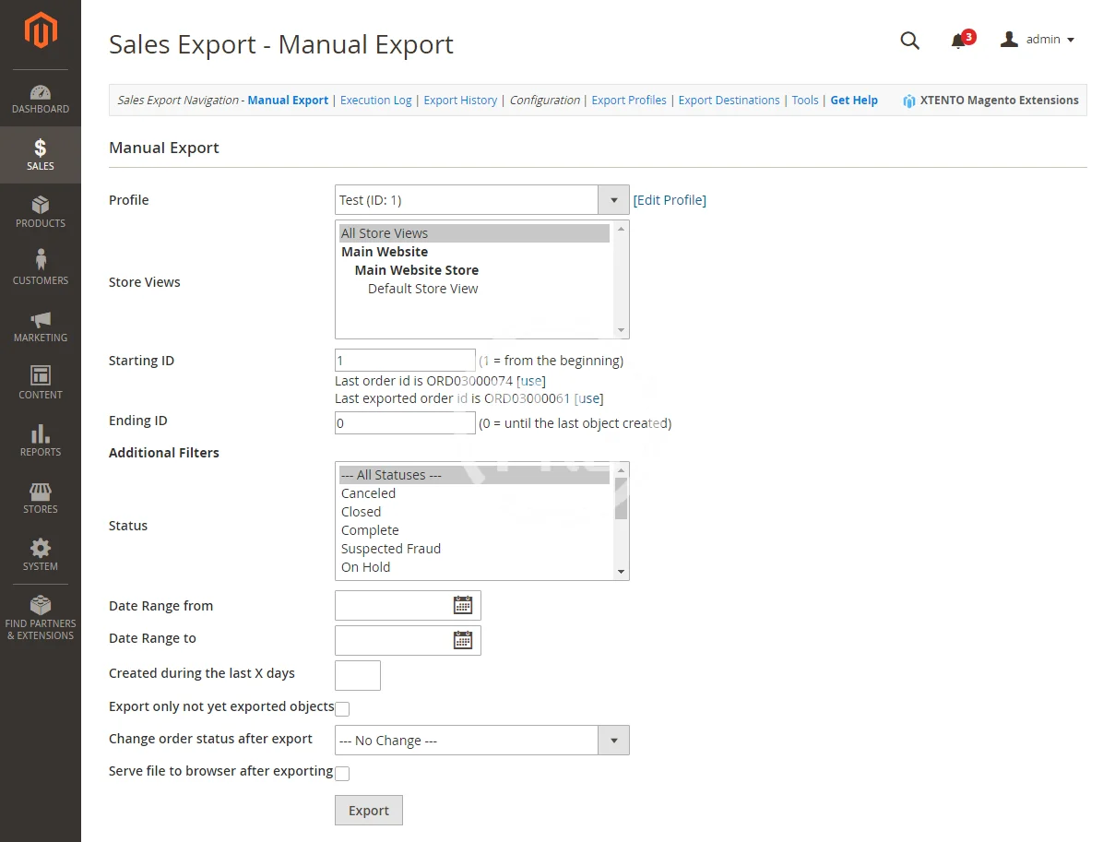Viewport: 1115px width, 842px height.
Task: Click the search magnifier icon
Action: pyautogui.click(x=909, y=40)
